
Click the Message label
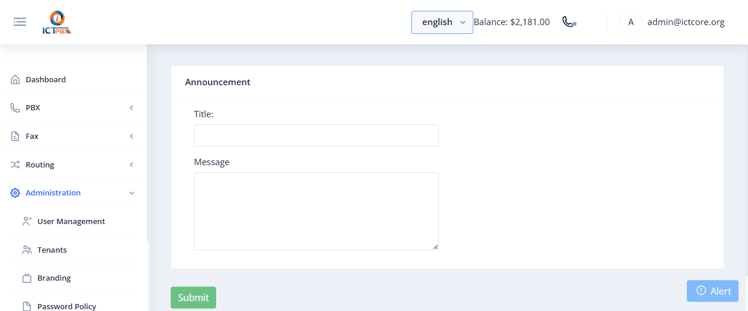tap(212, 162)
